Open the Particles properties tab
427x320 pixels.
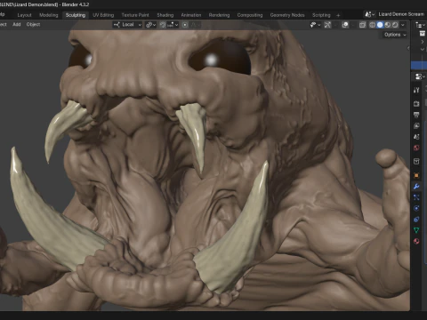(416, 197)
